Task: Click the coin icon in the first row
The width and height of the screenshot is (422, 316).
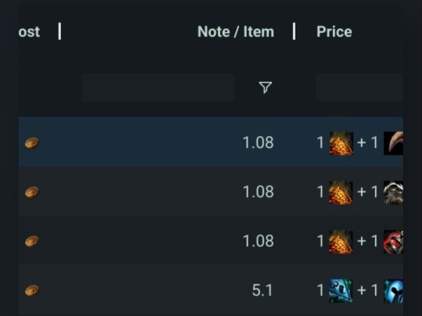Action: (32, 143)
